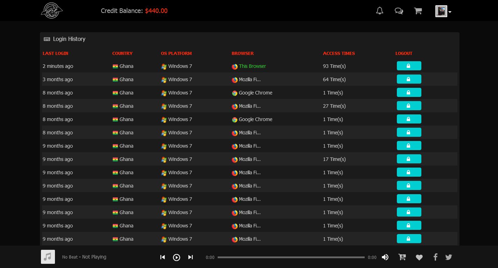
Task: Skip to the next beat
Action: [x=190, y=257]
